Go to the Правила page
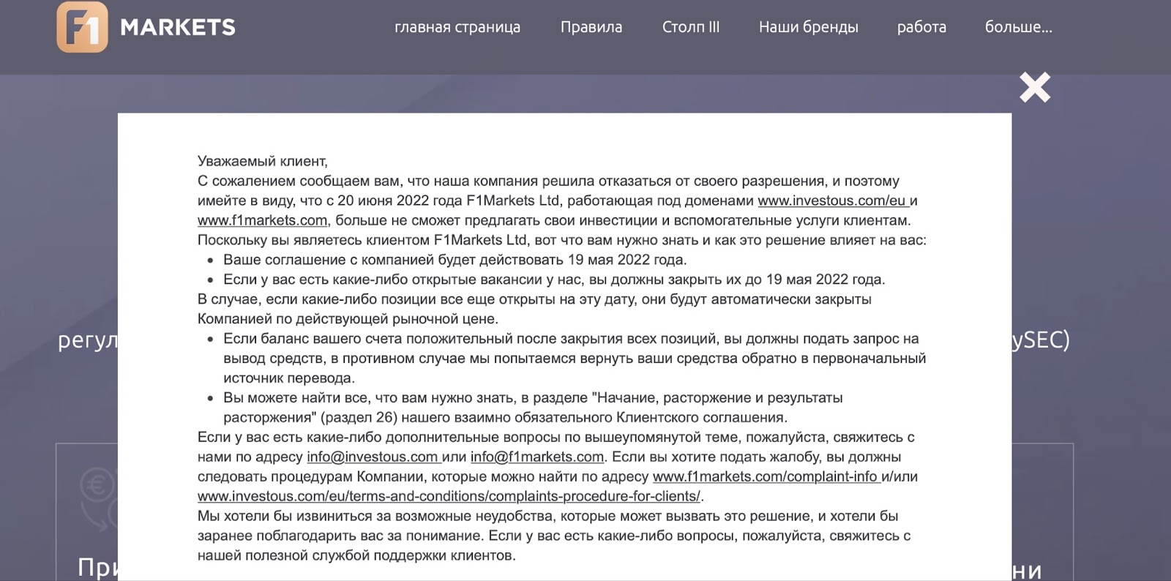The width and height of the screenshot is (1171, 581). (x=591, y=27)
